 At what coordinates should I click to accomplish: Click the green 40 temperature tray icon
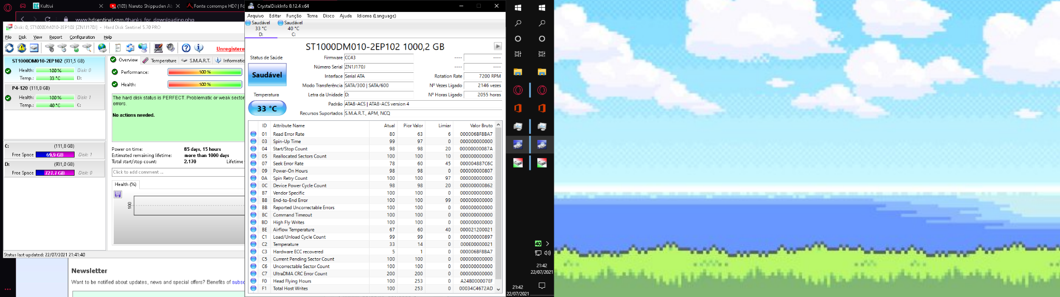coord(538,243)
